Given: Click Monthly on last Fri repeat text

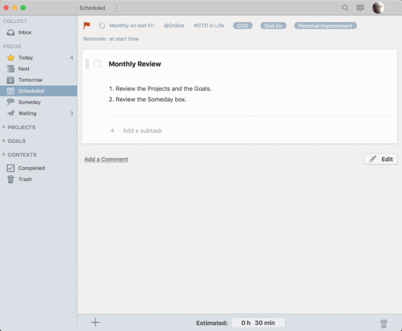Looking at the screenshot, I should coord(132,26).
